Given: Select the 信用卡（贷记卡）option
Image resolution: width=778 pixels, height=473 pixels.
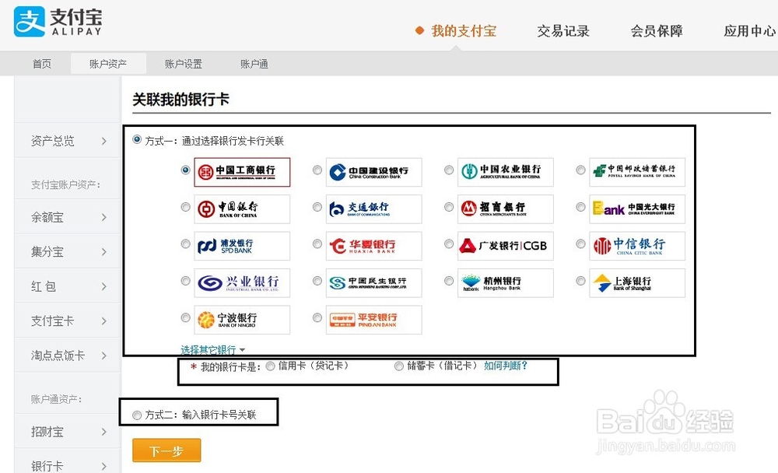Looking at the screenshot, I should 271,366.
